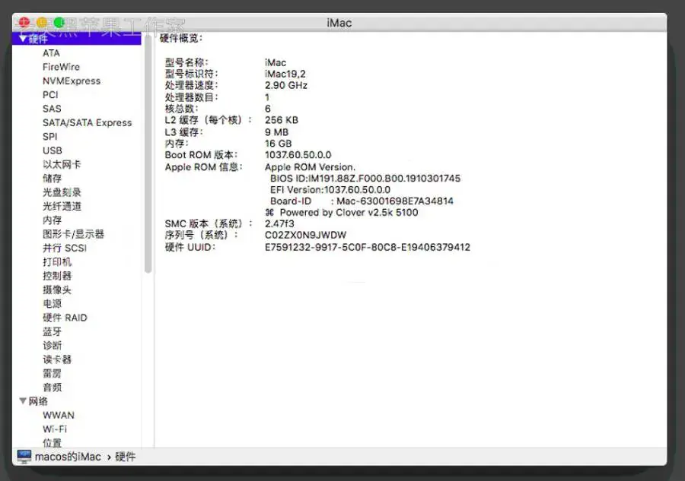The height and width of the screenshot is (481, 685).
Task: Click the 9 MB L3 cache value
Action: tap(276, 131)
